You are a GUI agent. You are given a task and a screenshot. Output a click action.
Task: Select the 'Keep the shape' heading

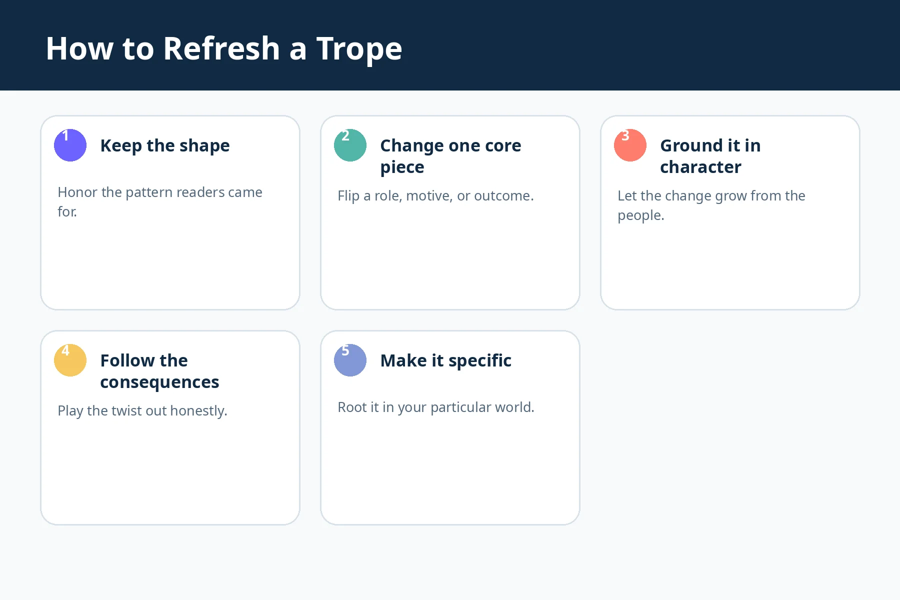165,145
